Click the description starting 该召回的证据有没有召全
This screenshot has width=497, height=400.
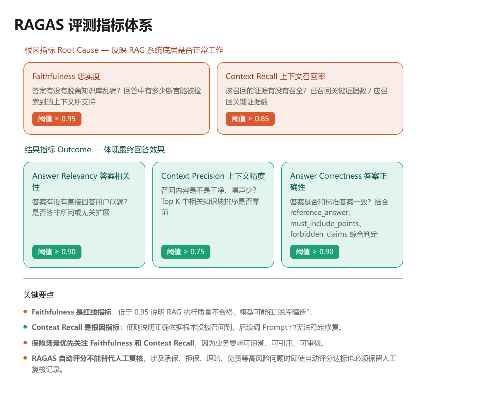click(x=306, y=96)
